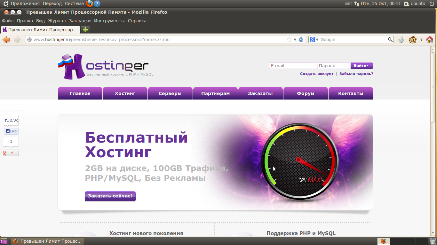Click the Заказать сейчас! button

(110, 196)
